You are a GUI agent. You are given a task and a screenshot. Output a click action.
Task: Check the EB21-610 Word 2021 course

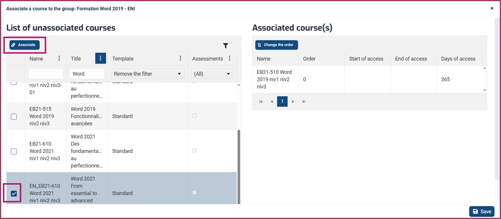[14, 151]
